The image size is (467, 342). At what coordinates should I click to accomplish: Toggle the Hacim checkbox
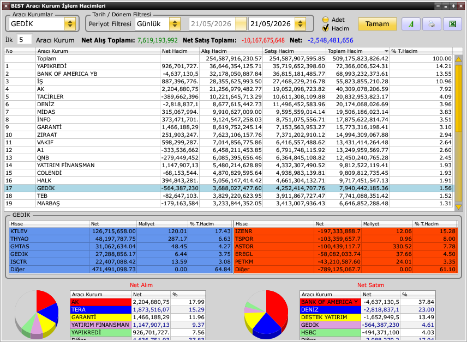326,28
